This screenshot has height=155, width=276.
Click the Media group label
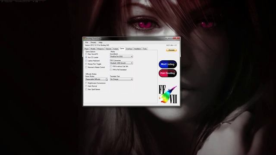coord(113,52)
